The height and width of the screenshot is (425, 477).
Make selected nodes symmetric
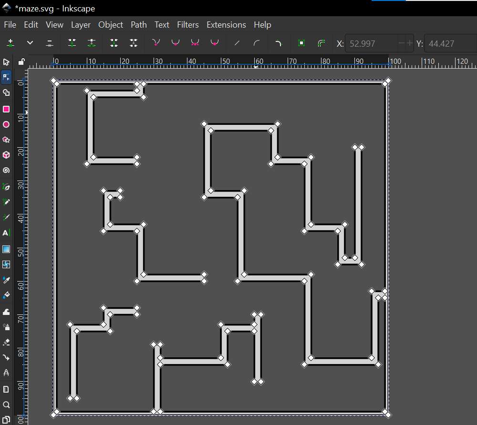(x=195, y=43)
